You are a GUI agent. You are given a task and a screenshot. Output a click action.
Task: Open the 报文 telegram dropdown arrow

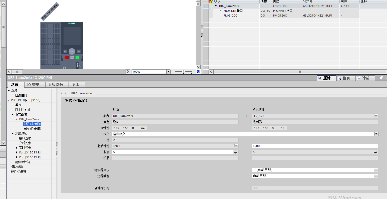[376, 134]
